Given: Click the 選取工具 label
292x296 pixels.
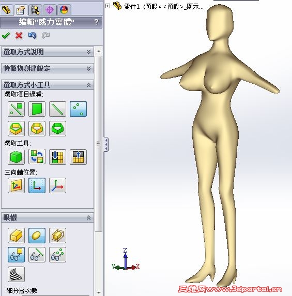Looking at the screenshot, I should point(18,144).
